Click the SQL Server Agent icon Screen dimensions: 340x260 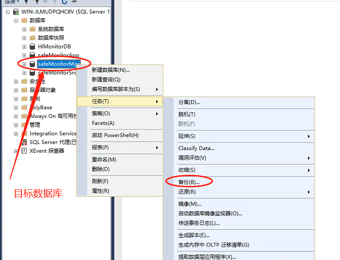pyautogui.click(x=24, y=142)
